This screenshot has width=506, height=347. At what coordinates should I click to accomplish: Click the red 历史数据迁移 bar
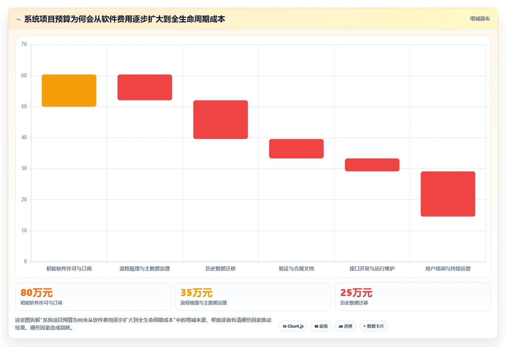[x=220, y=119]
